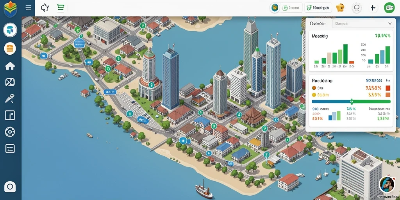Click the first top-bar button with the green icon
Viewport: 400px width, 200px height.
291,8
